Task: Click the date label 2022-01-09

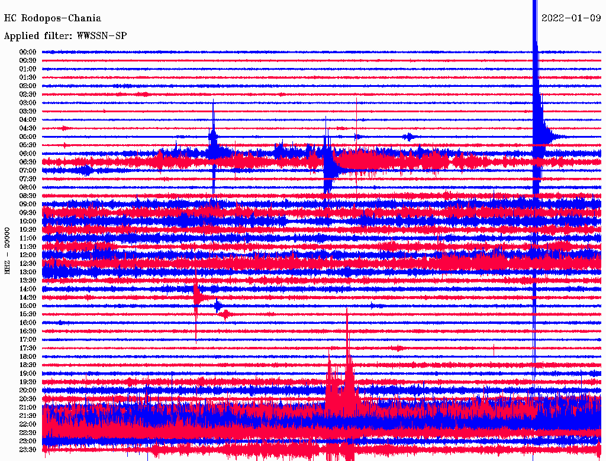Action: [571, 18]
